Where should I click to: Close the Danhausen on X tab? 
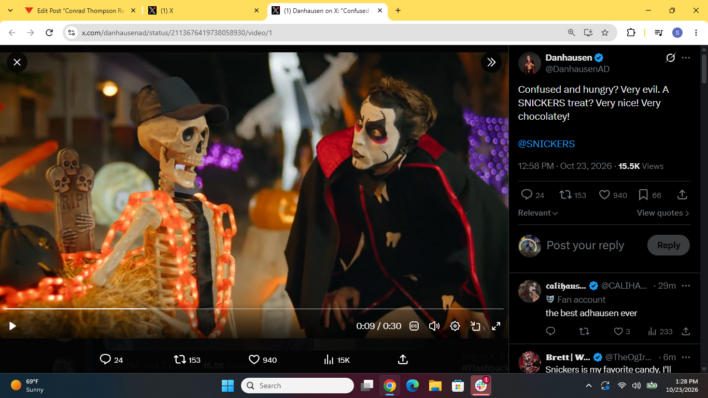tap(380, 10)
